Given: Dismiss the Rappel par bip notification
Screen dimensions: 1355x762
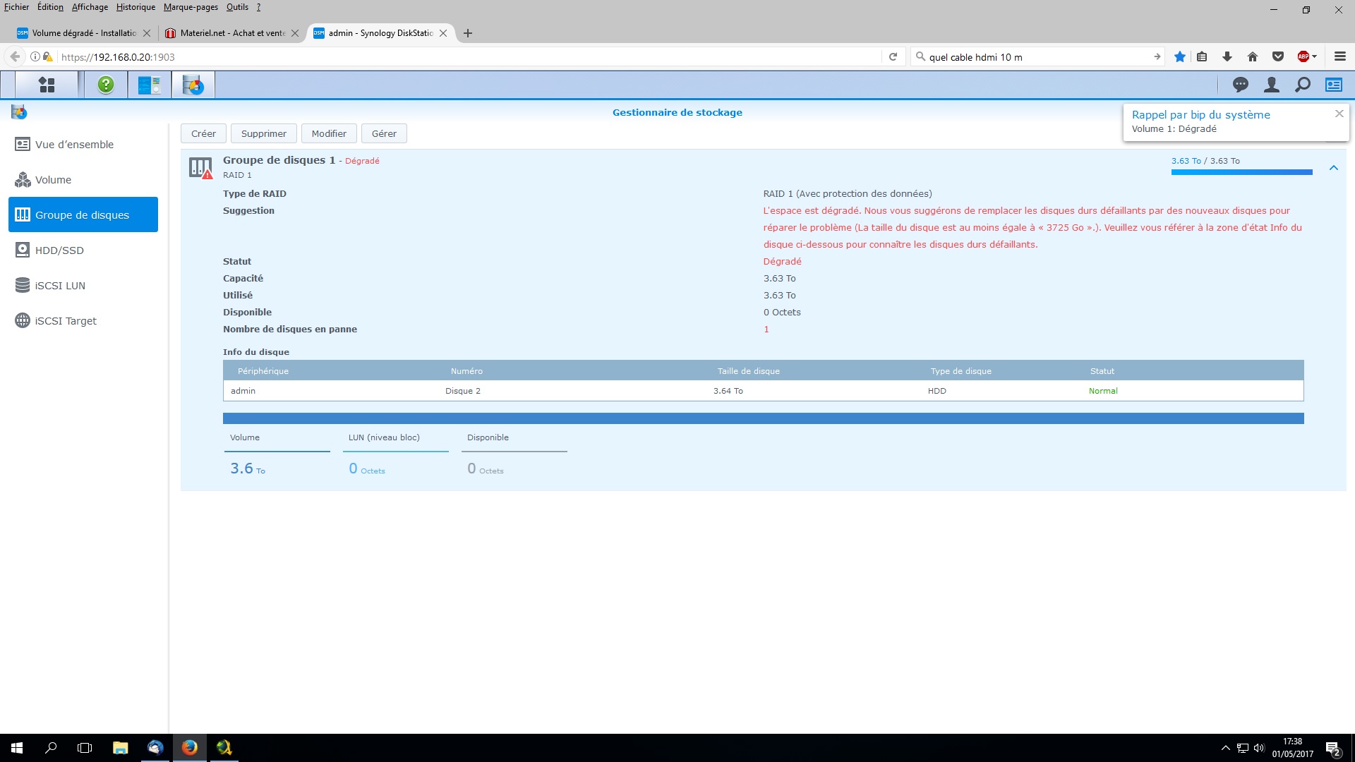Looking at the screenshot, I should click(x=1339, y=114).
